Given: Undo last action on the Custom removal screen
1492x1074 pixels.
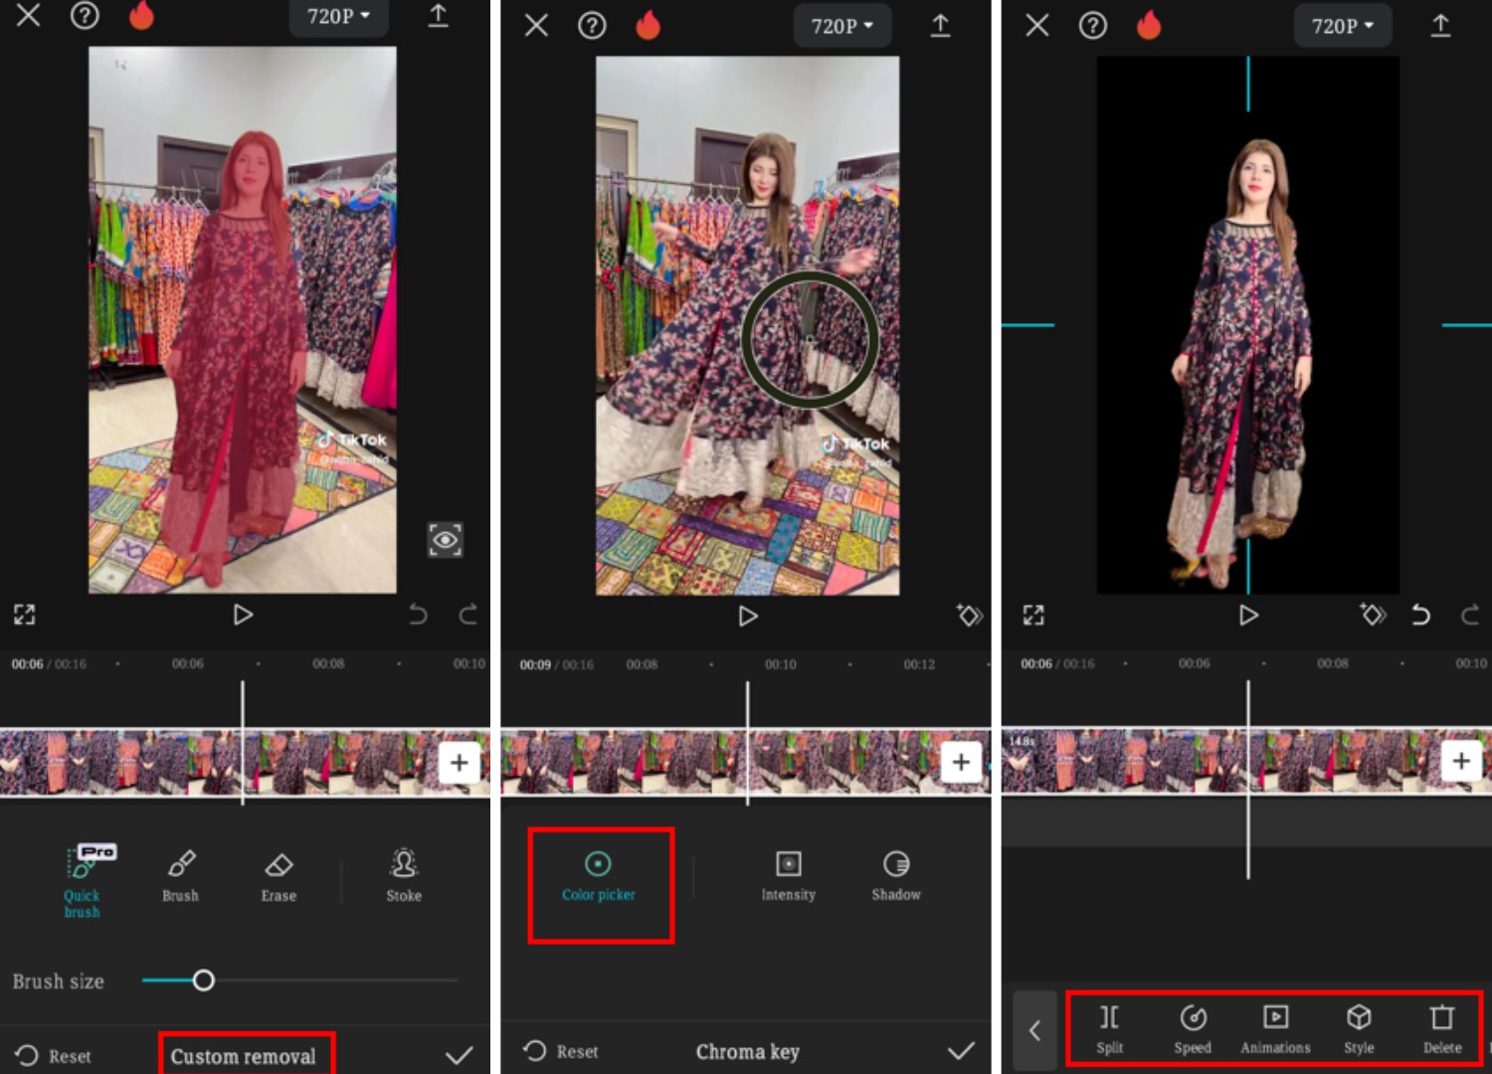Looking at the screenshot, I should tap(418, 615).
